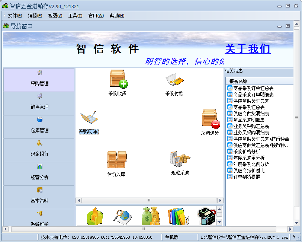
Task: Click the 关于我们 about us link
Action: (x=248, y=49)
